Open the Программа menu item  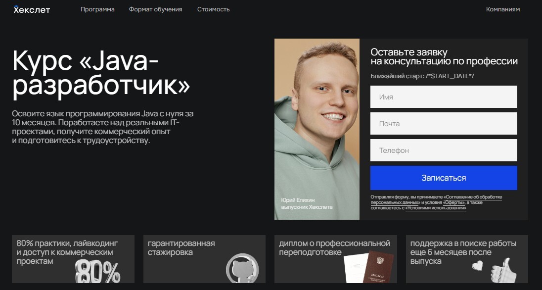(97, 9)
